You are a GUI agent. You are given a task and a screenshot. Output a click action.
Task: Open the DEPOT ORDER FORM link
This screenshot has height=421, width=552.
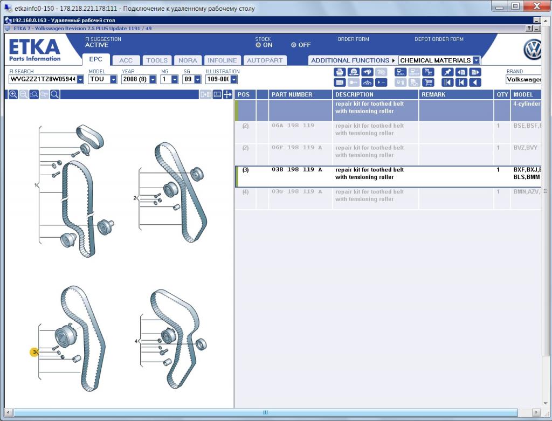439,39
